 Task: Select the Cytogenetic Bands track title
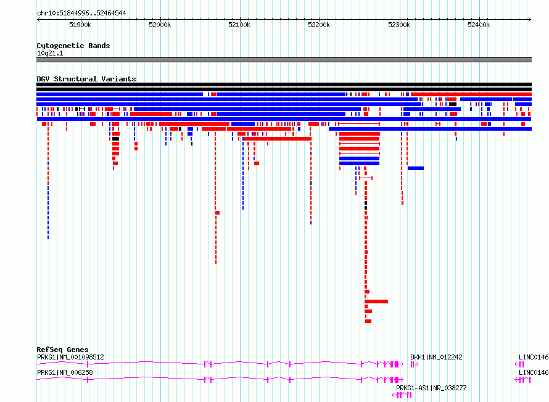pyautogui.click(x=73, y=46)
